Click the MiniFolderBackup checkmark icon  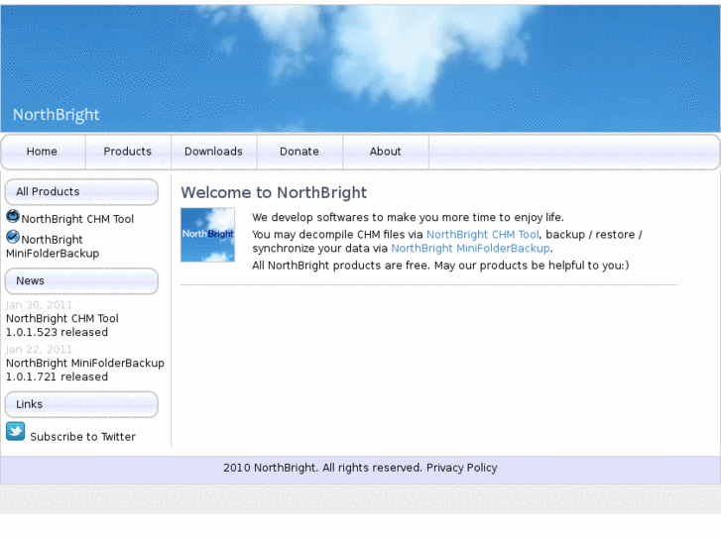coord(13,237)
